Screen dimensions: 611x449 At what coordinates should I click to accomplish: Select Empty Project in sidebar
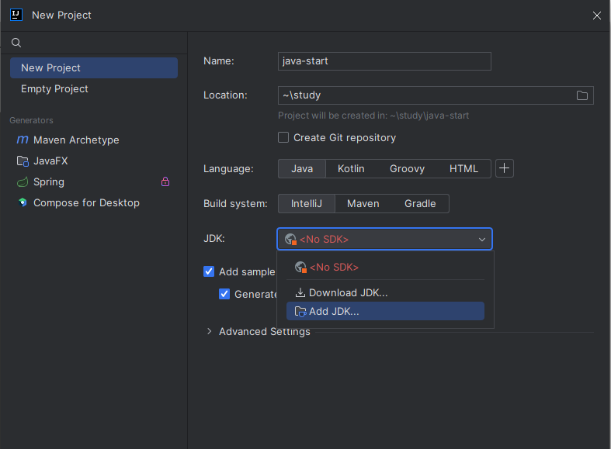pyautogui.click(x=54, y=89)
